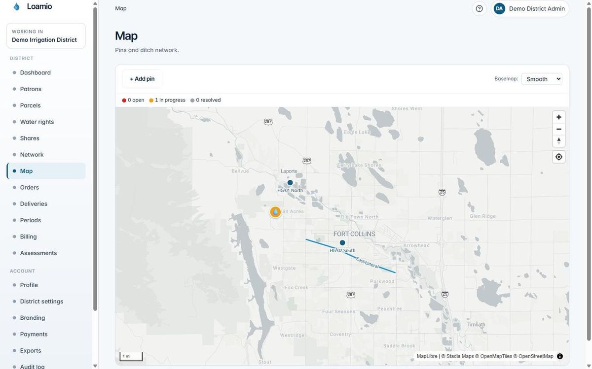
Task: Click the gray 0 resolved legend
Action: pos(206,100)
